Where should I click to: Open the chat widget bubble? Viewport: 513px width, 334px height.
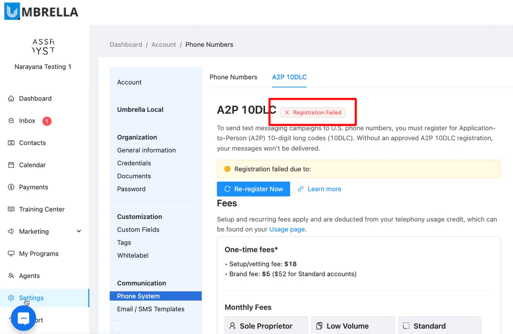pos(23,318)
